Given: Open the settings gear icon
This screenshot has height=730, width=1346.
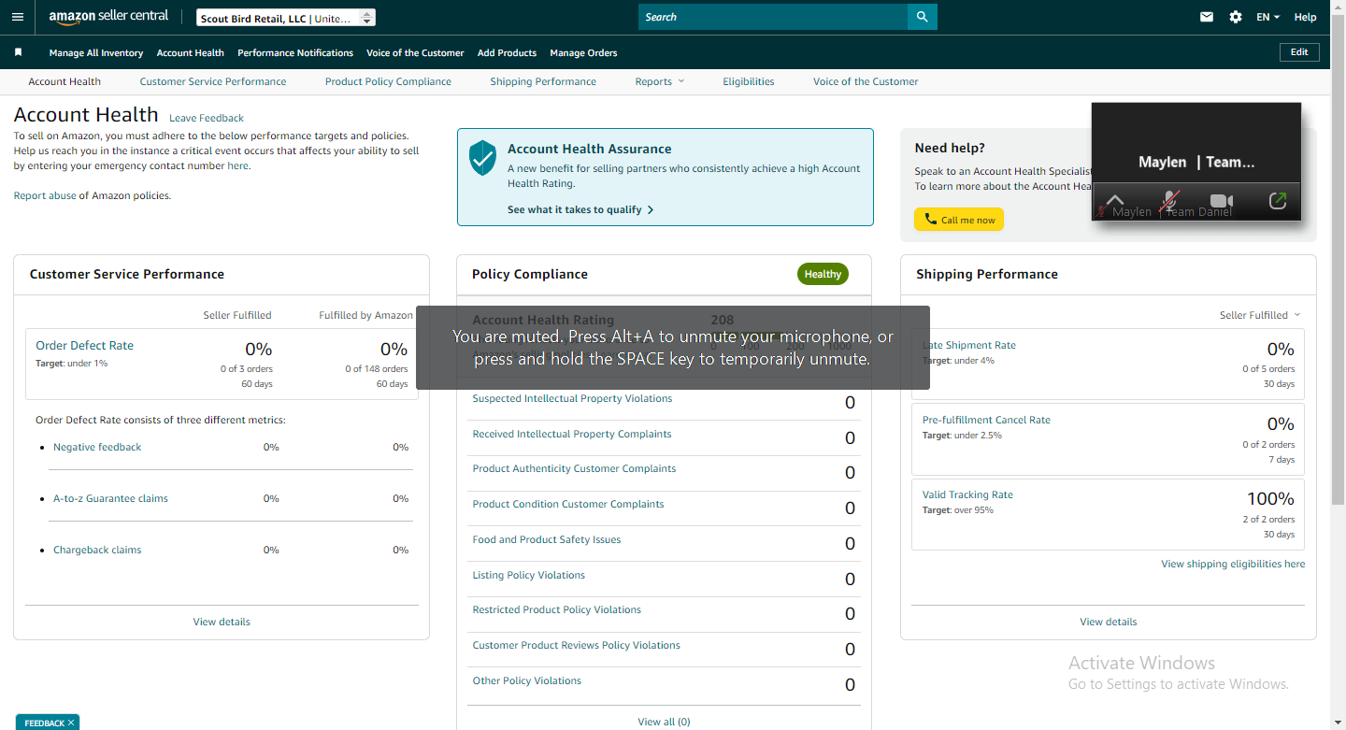Looking at the screenshot, I should (1236, 17).
